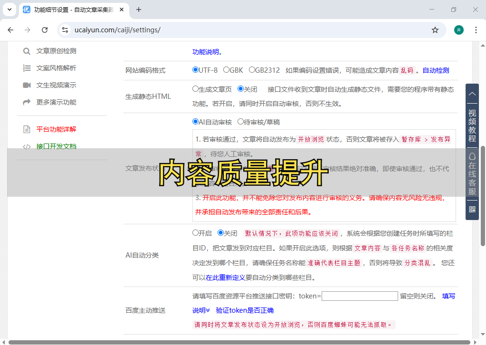Screen dimensions: 486x345
Task: Open 更多演示功能 in the sidebar
Action: click(x=56, y=102)
